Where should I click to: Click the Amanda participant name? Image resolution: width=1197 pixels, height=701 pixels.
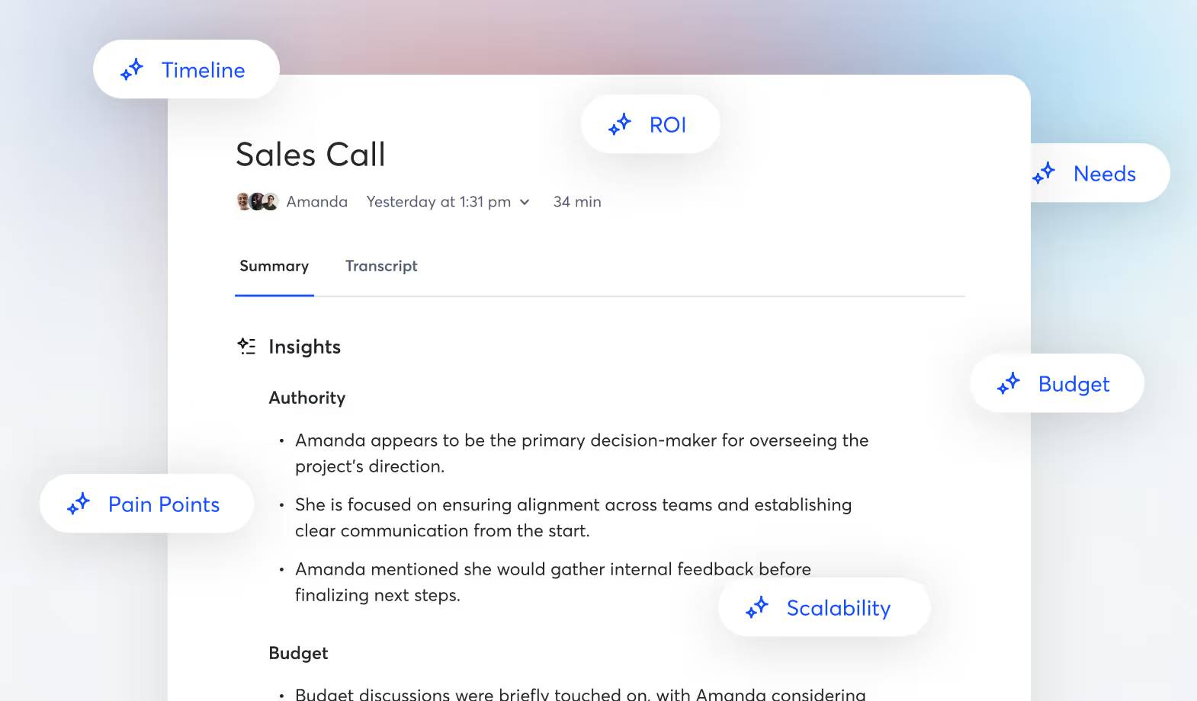click(316, 202)
